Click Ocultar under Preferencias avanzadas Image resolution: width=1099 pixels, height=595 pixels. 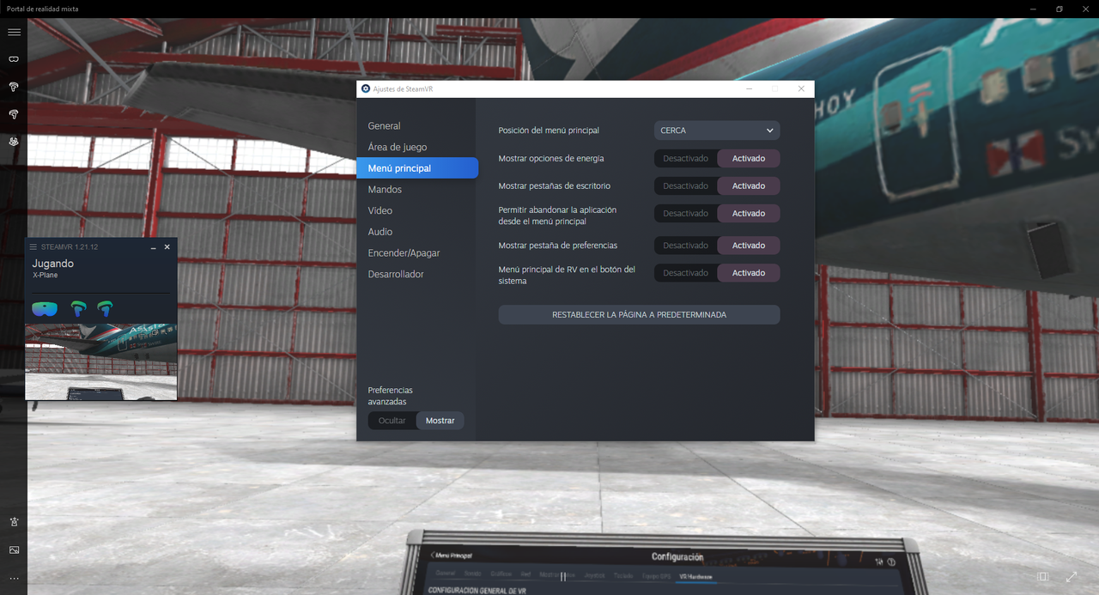[392, 421]
